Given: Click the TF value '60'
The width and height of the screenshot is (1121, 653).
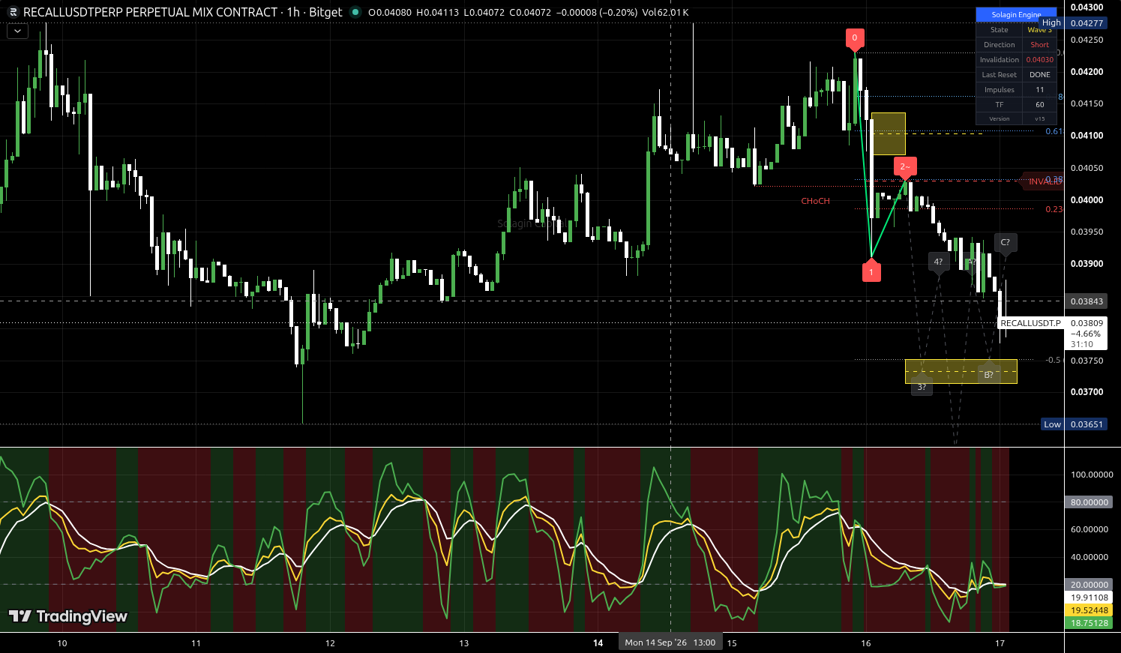Looking at the screenshot, I should coord(1039,105).
